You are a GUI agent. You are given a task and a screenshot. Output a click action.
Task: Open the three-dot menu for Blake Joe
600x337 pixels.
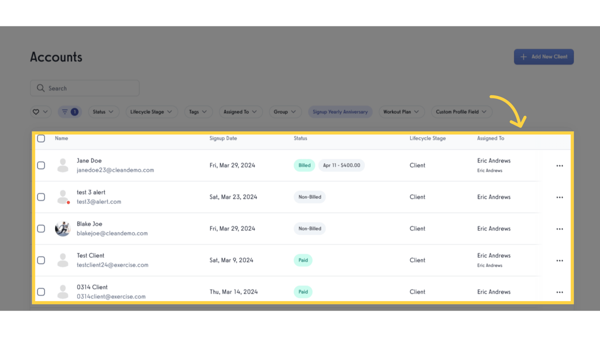pos(560,229)
